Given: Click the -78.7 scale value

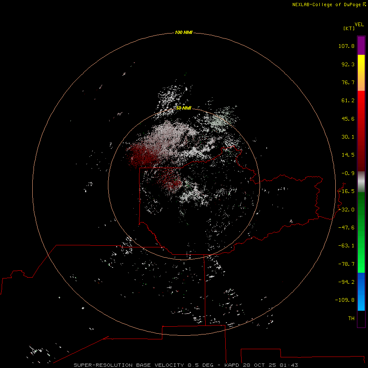Looking at the screenshot, I should 346,264.
